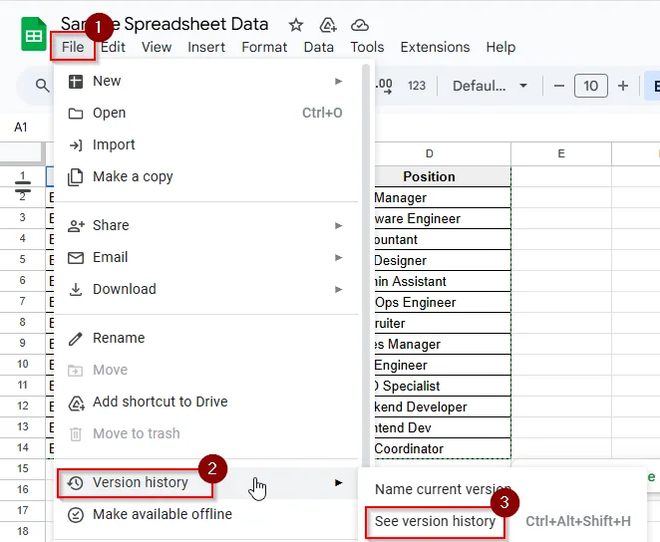Screen dimensions: 660x542
Task: Click the add to Drive icon in title bar
Action: tap(328, 25)
